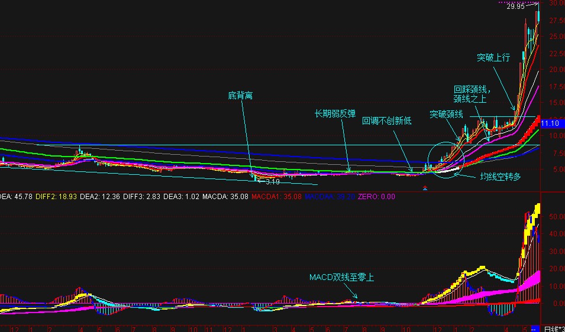Click the blue 11.10 price tag

point(550,123)
